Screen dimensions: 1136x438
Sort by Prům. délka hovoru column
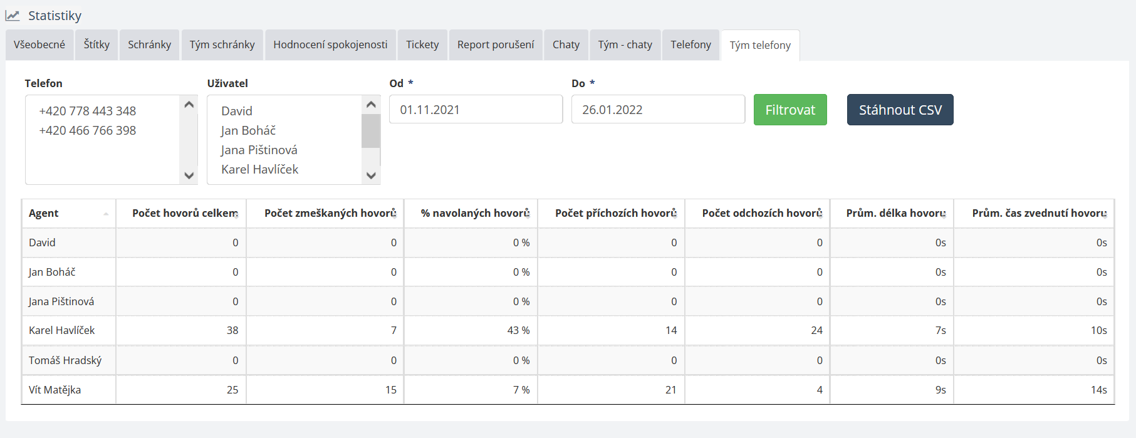click(x=895, y=213)
